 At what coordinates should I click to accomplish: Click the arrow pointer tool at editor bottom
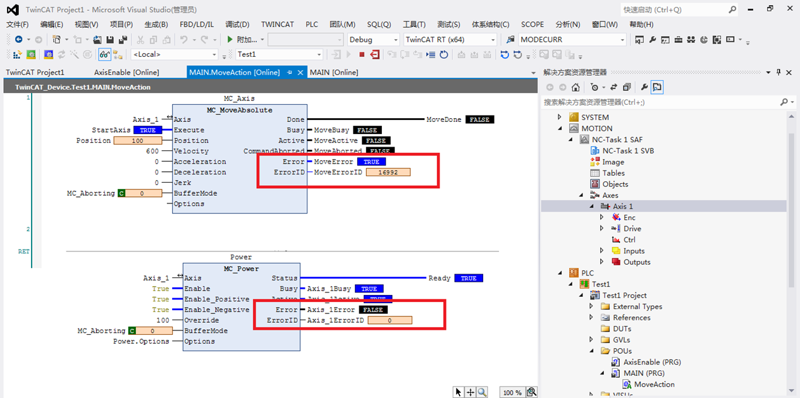click(x=458, y=392)
